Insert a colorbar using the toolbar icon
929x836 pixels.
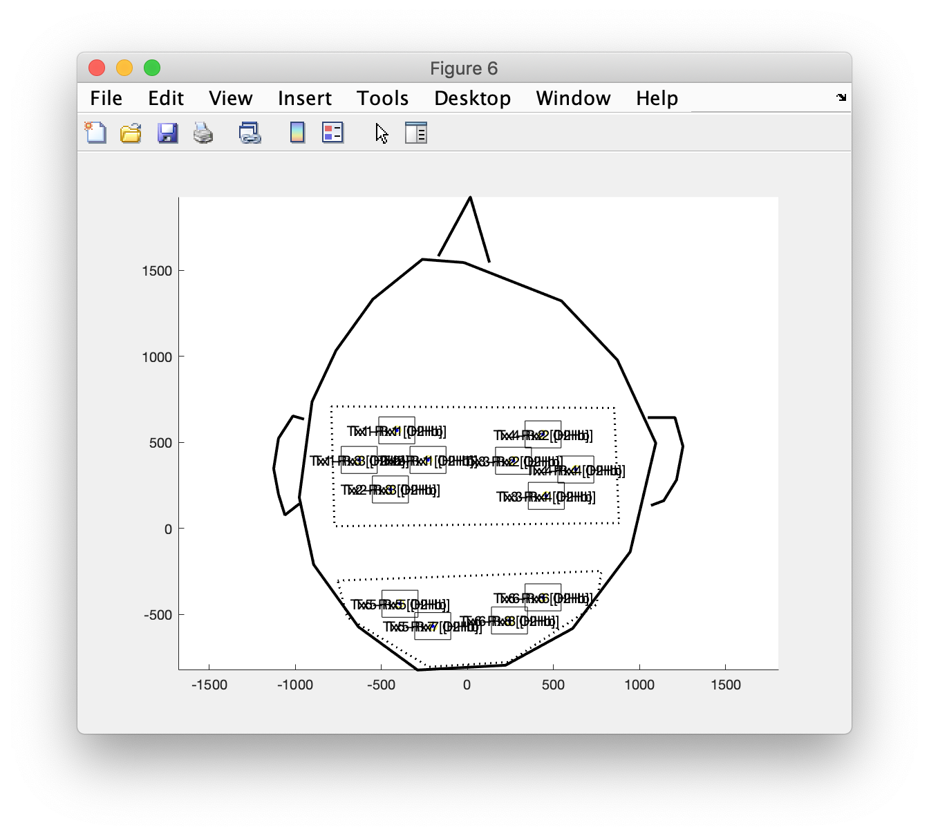297,132
